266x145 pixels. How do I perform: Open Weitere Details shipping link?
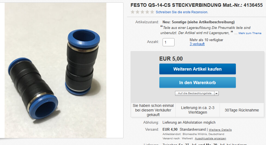220,130
